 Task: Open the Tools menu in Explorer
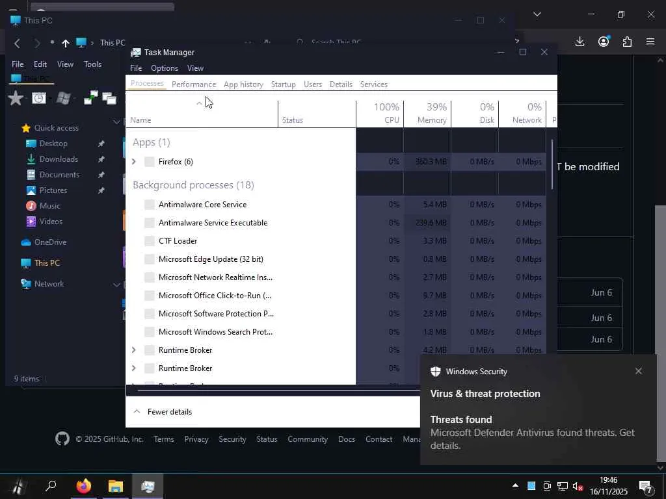[92, 64]
